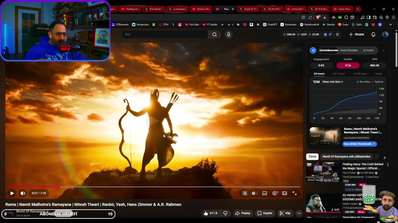Viewport: 398px width, 223px height.
Task: Open the Gemini bookmark
Action: [328, 24]
